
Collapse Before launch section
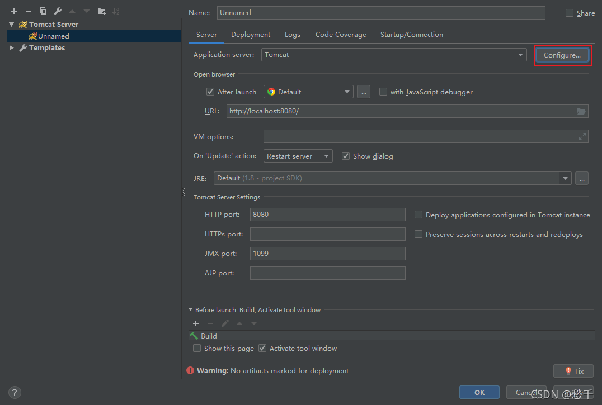pos(190,309)
